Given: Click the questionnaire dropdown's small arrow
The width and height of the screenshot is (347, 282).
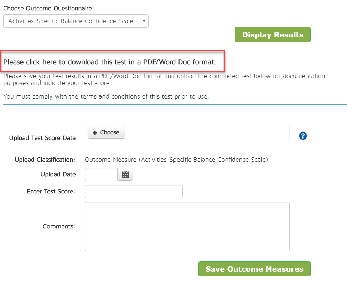Looking at the screenshot, I should [x=144, y=21].
